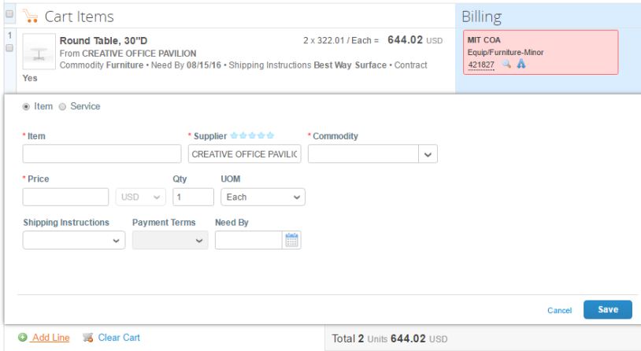Screen dimensions: 641x351
Task: Click the Add Line link
Action: tap(51, 338)
